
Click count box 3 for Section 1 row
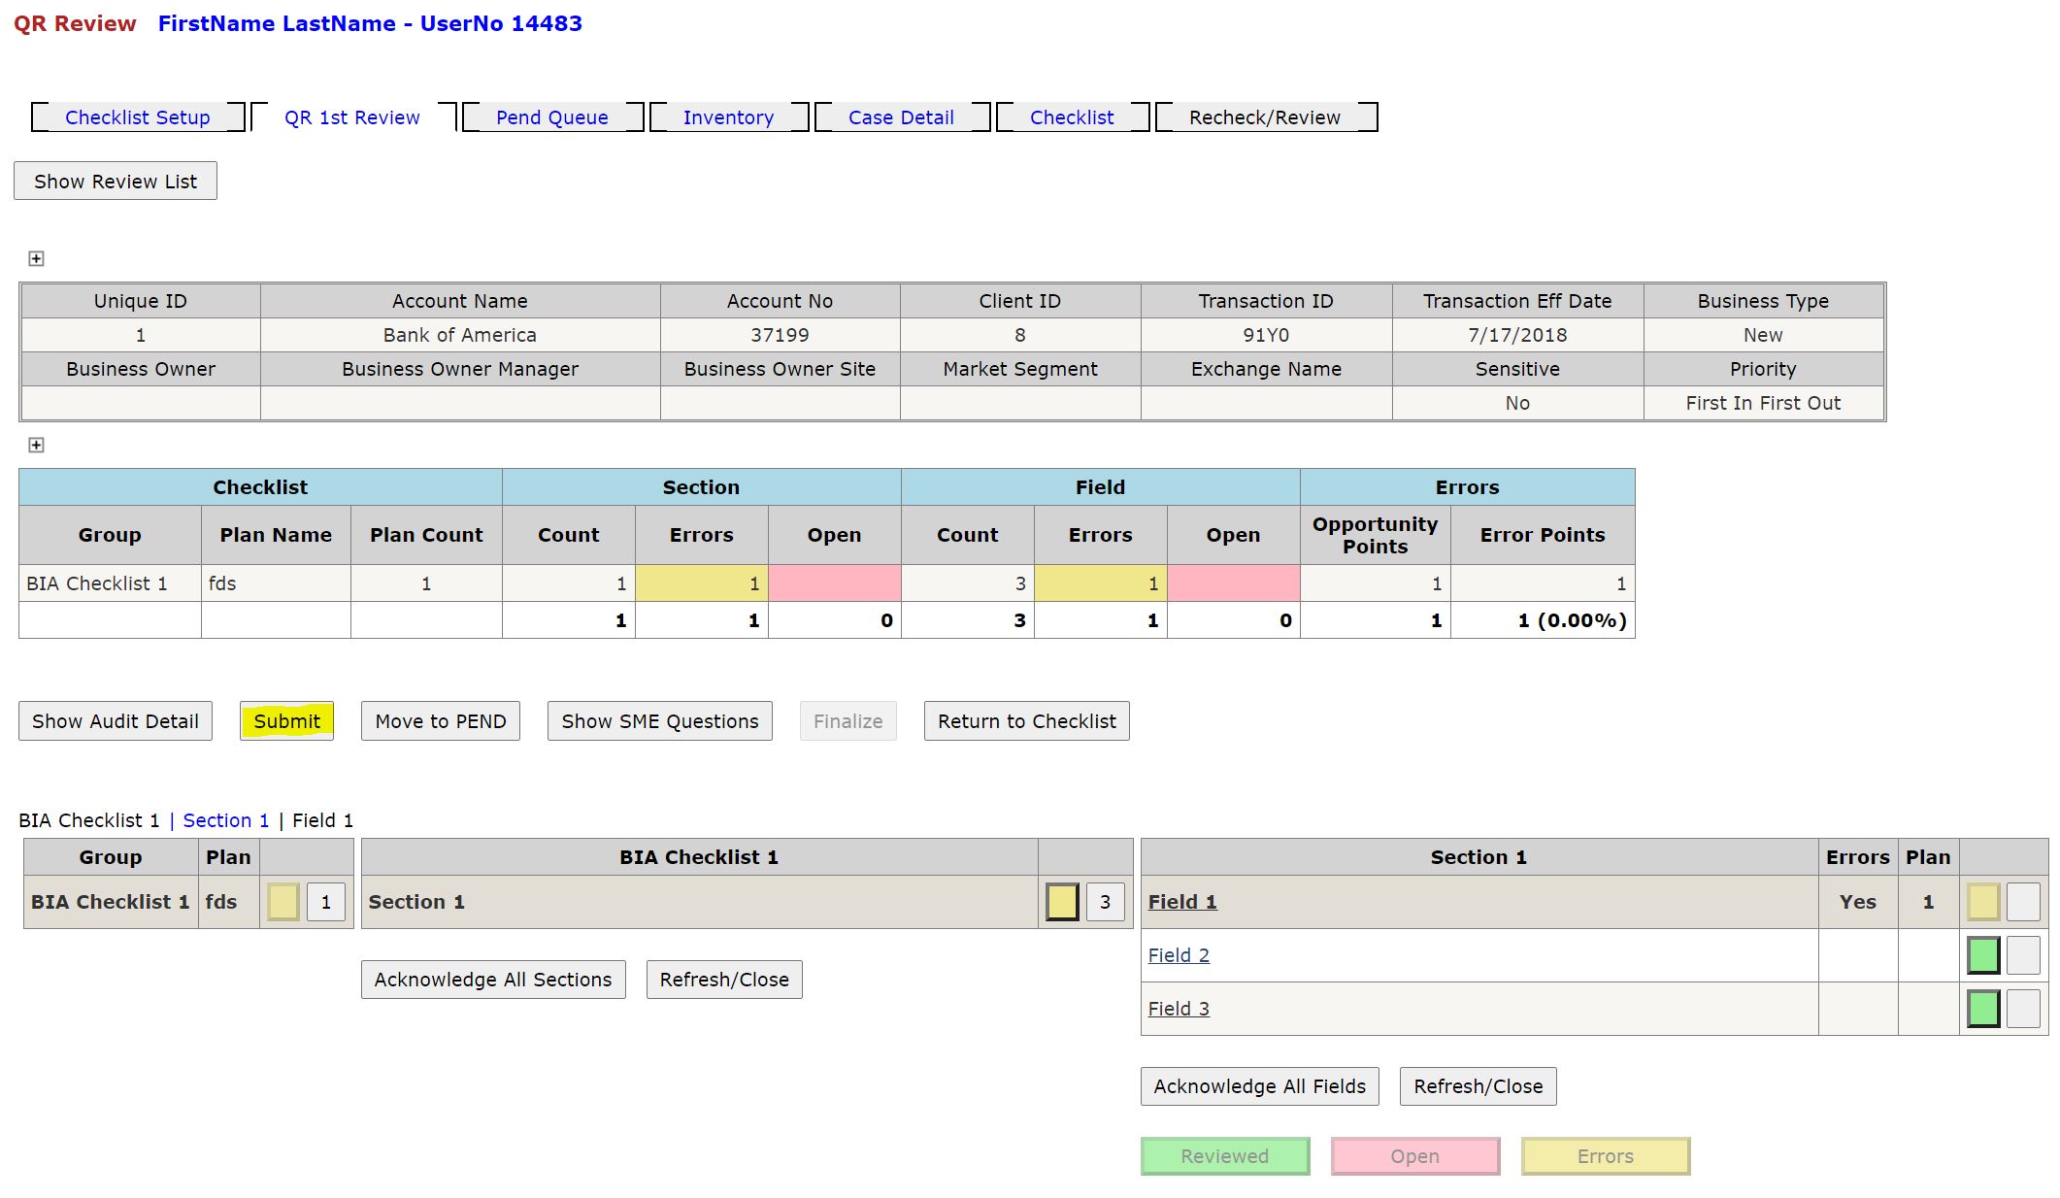pyautogui.click(x=1105, y=902)
